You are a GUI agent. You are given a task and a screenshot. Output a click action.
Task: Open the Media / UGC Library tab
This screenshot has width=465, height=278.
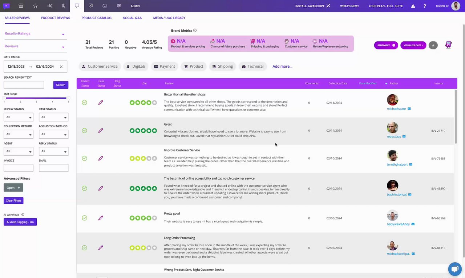169,18
